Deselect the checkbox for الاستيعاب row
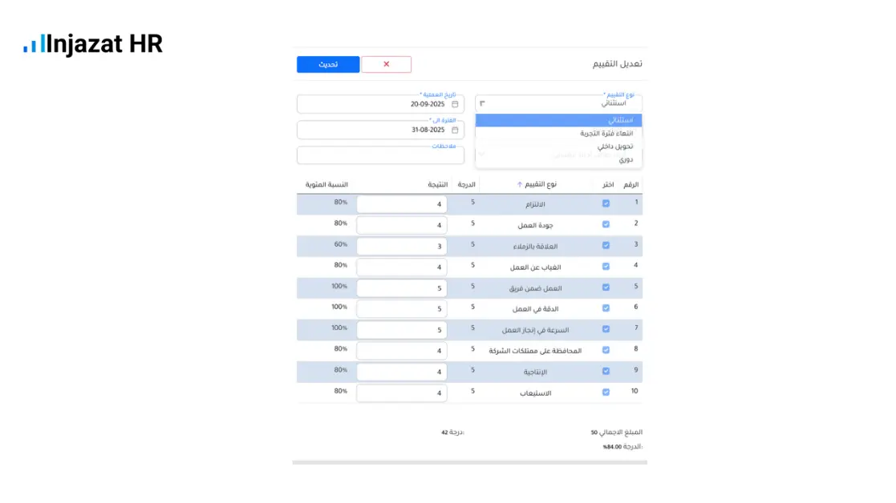The image size is (896, 503). click(606, 392)
